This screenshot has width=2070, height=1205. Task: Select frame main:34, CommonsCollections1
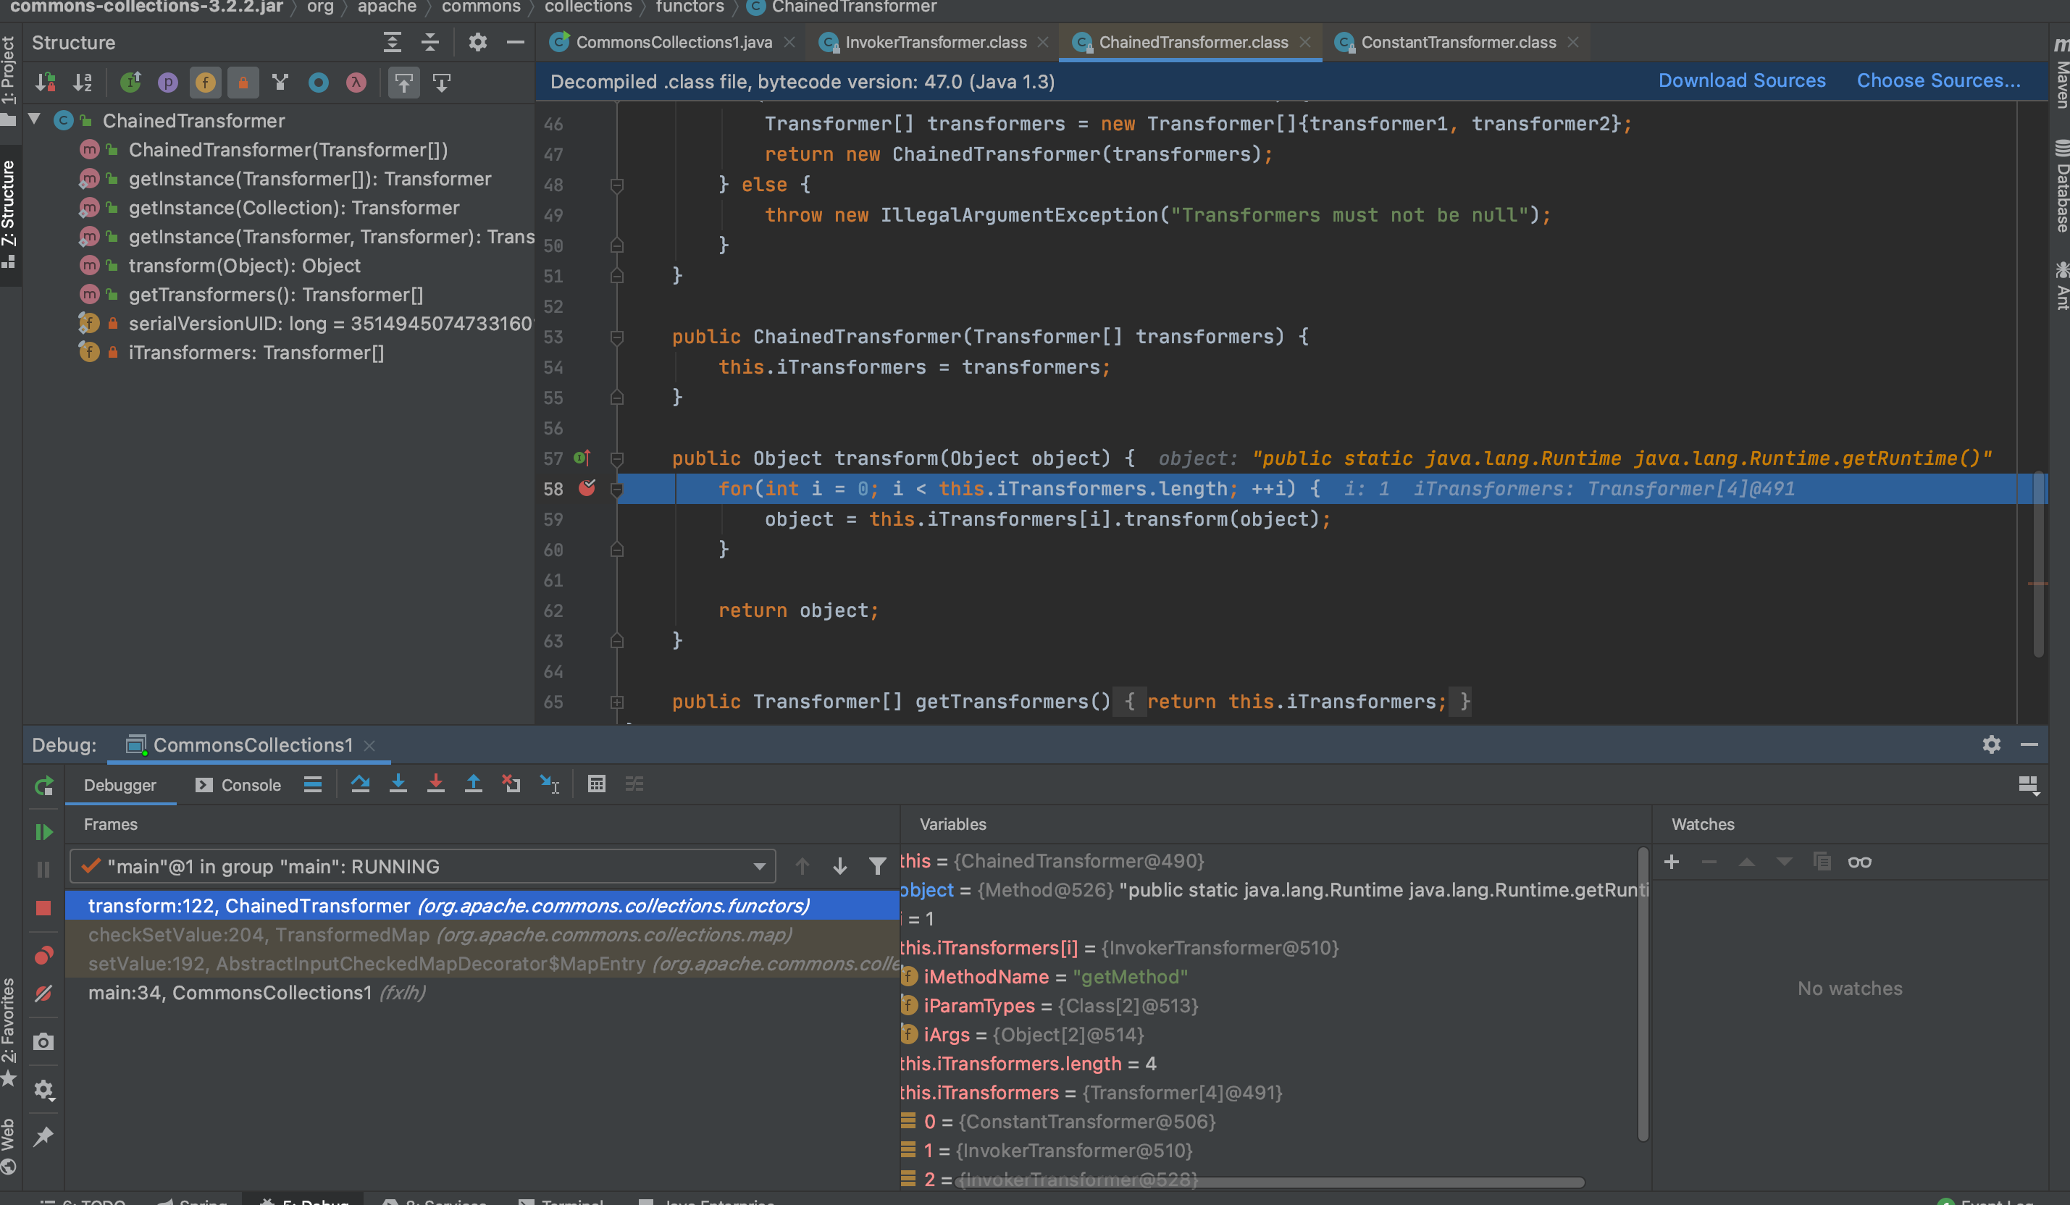click(482, 992)
